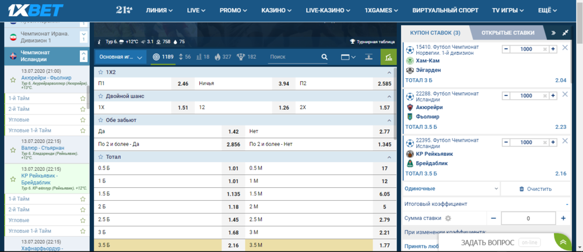The height and width of the screenshot is (252, 583).
Task: Filter markets by player icon 182
Action: (247, 57)
